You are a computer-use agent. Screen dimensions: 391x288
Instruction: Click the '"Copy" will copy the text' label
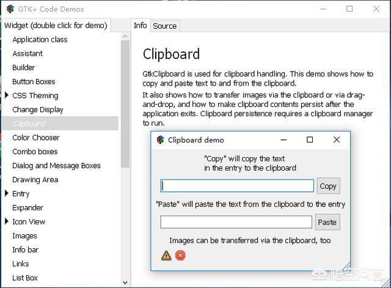pos(250,163)
